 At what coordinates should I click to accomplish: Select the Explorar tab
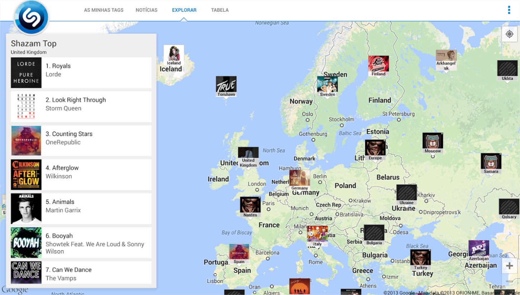[184, 10]
